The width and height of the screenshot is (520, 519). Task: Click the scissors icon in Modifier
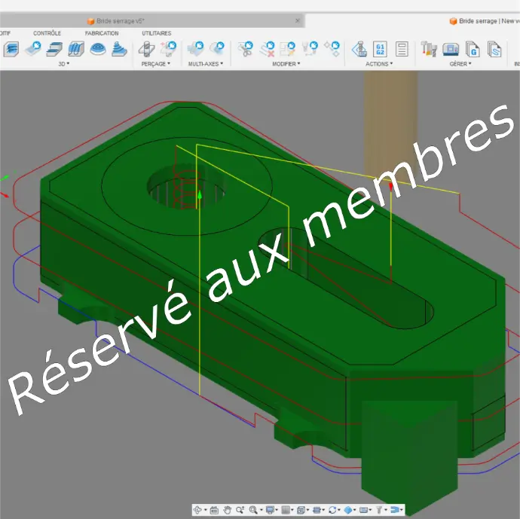tap(246, 50)
